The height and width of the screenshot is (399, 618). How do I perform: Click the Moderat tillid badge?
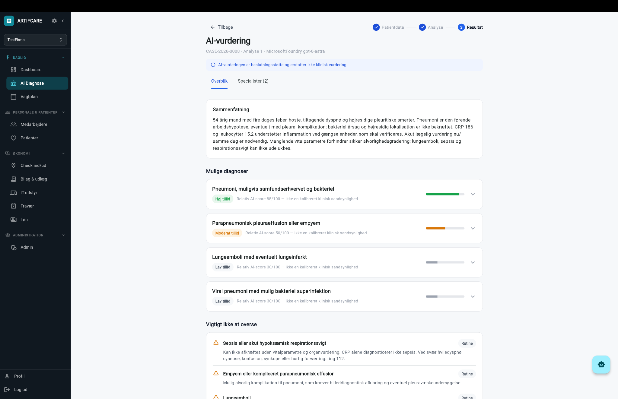[x=227, y=233]
